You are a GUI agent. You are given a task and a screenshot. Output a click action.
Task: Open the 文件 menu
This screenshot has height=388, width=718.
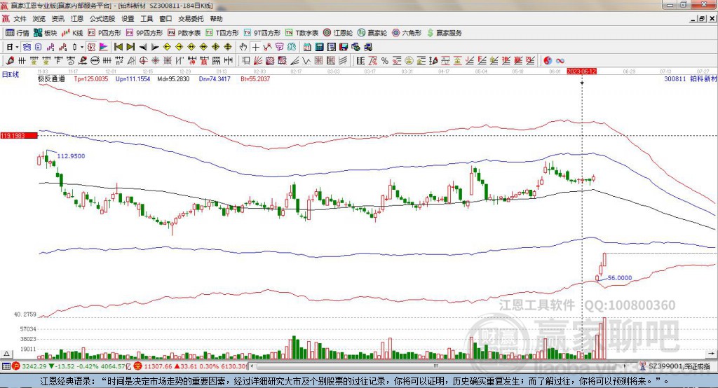coord(20,19)
